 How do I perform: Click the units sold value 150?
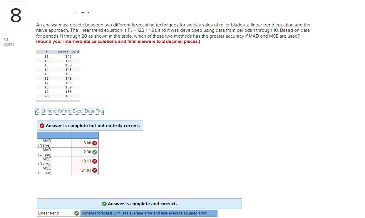tap(68, 65)
